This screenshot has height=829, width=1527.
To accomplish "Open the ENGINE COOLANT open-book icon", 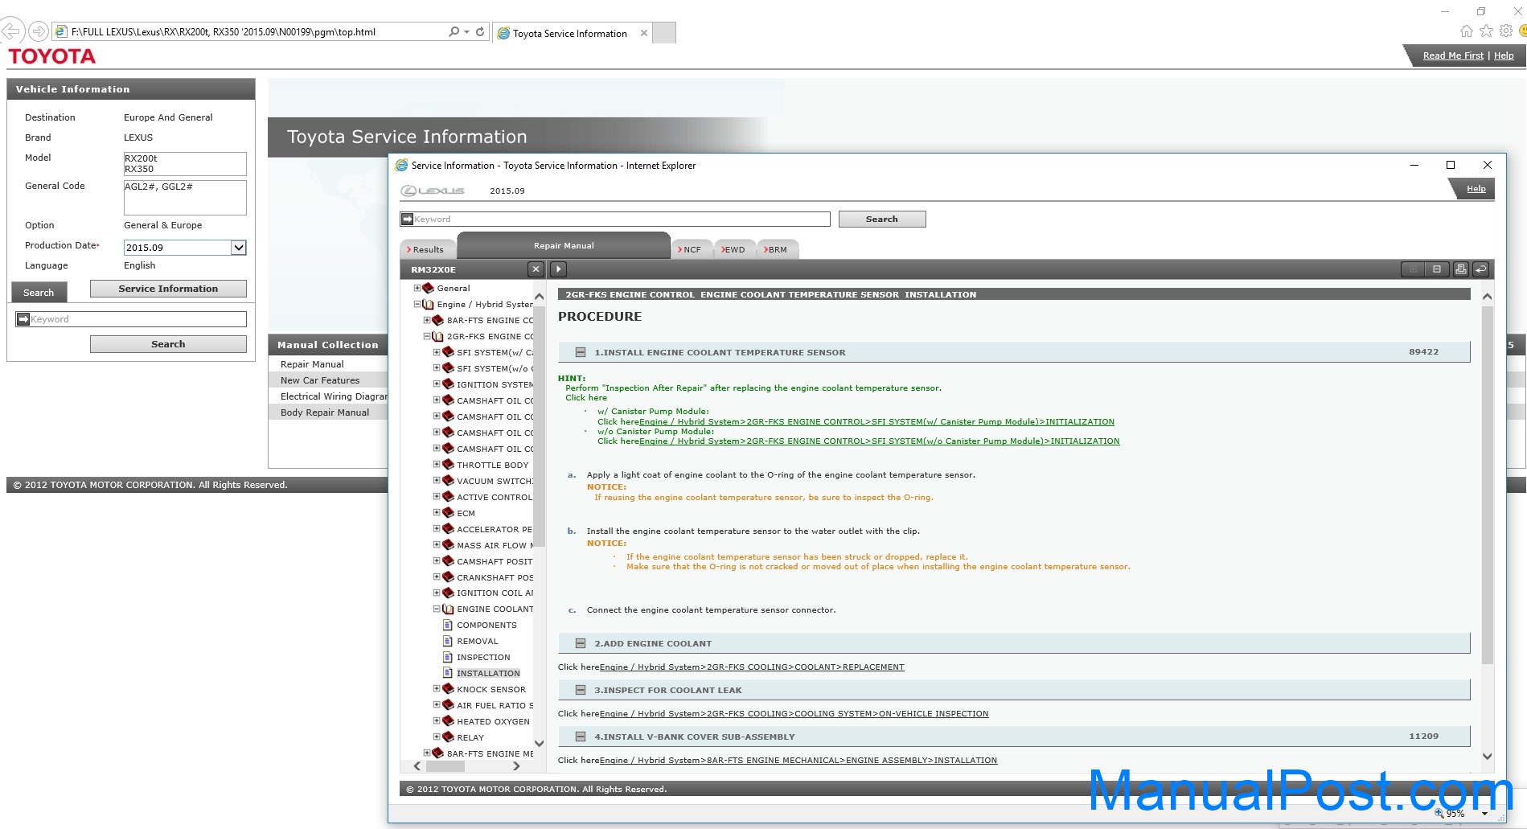I will 449,609.
